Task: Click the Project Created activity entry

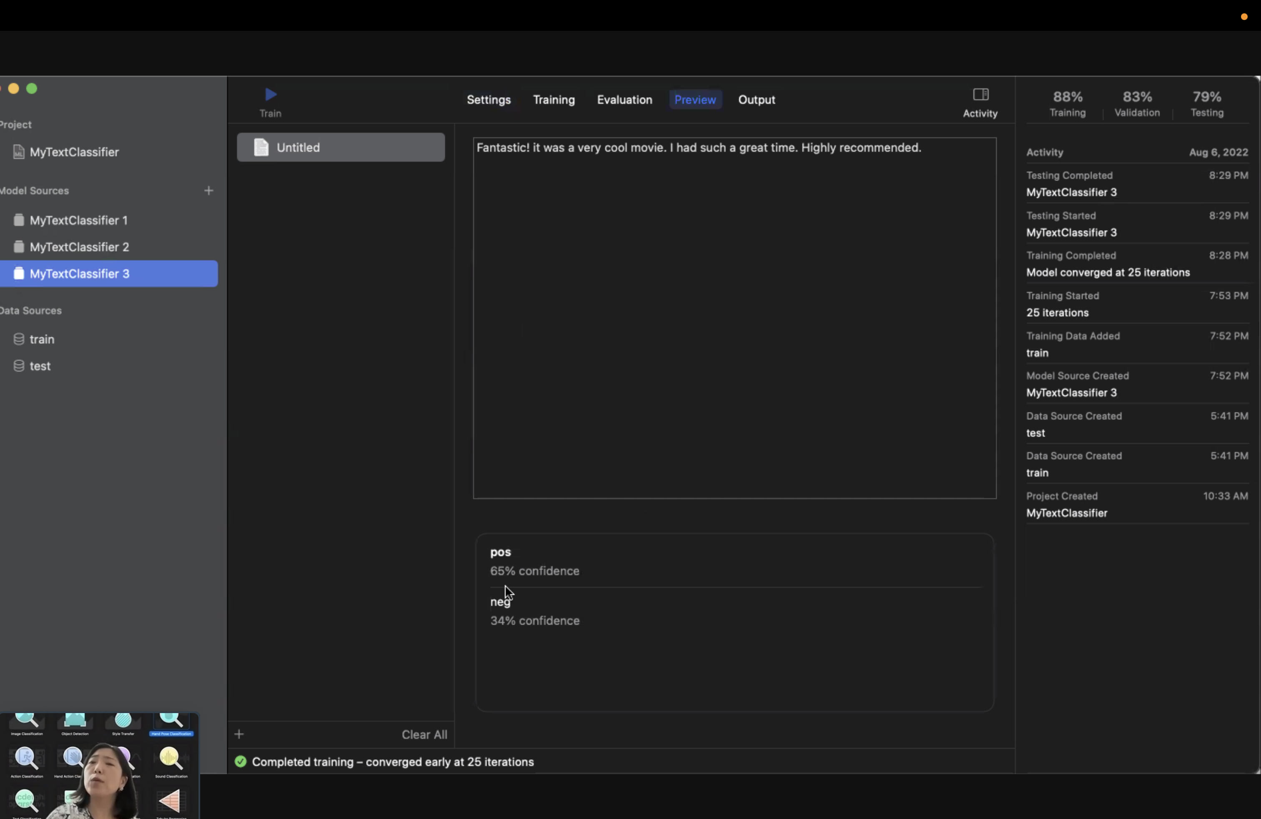Action: (1137, 504)
